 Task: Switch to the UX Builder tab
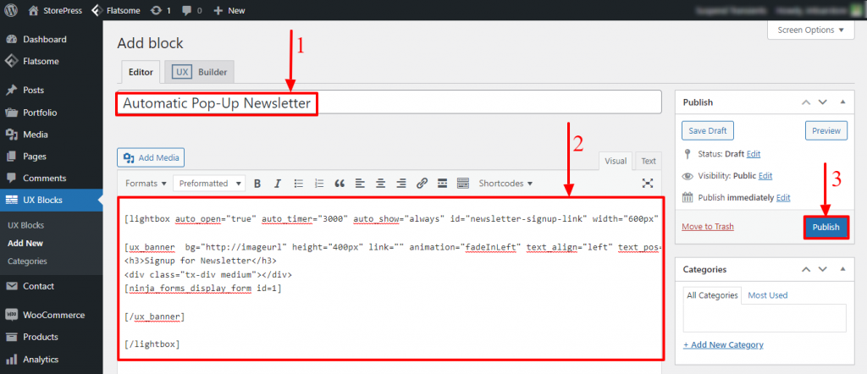[199, 72]
